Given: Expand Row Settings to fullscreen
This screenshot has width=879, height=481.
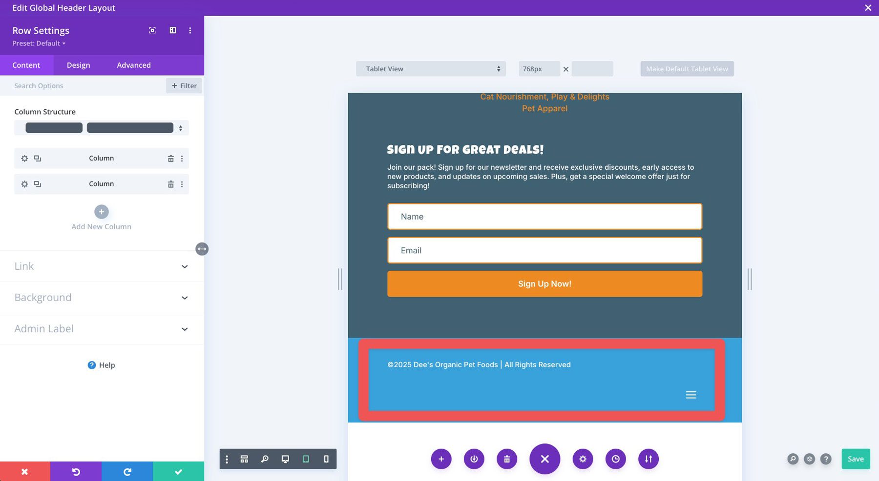Looking at the screenshot, I should pyautogui.click(x=152, y=30).
